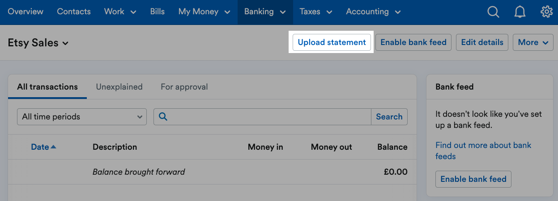Open the Contacts section

[74, 12]
